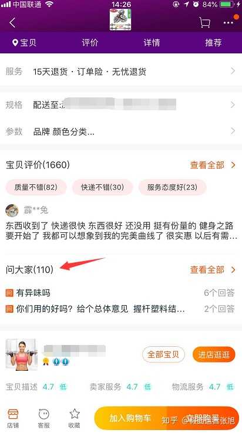Switch to the 推荐 tab
This screenshot has height=433, width=242.
click(x=213, y=42)
